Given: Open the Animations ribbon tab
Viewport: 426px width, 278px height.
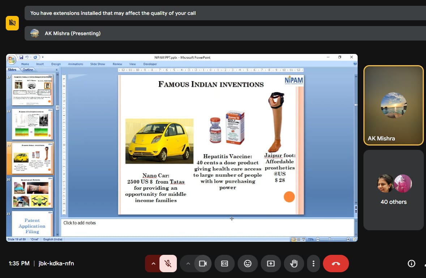Looking at the screenshot, I should point(76,64).
